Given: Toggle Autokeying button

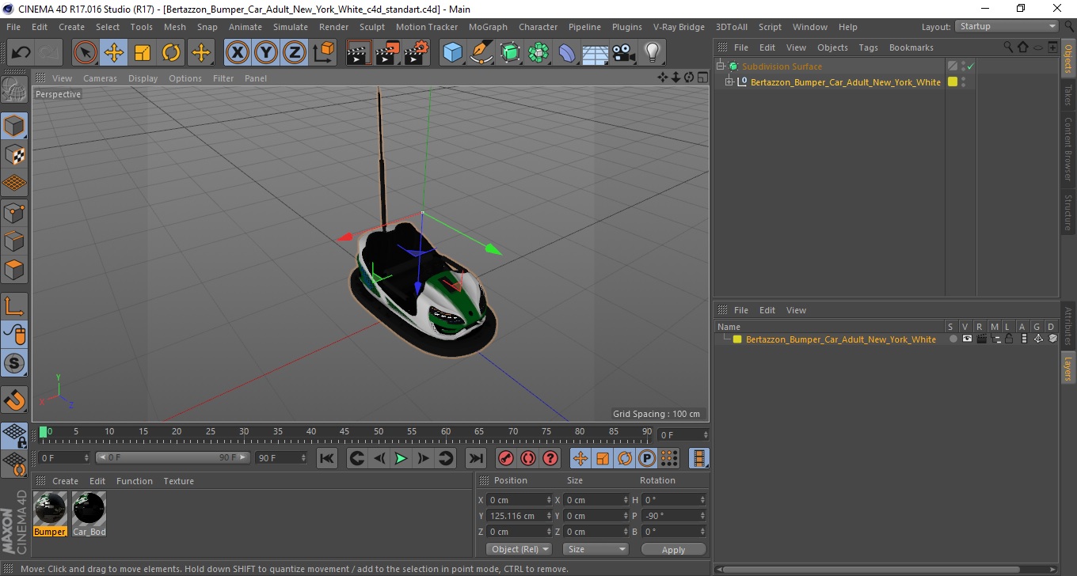Looking at the screenshot, I should click(x=527, y=458).
